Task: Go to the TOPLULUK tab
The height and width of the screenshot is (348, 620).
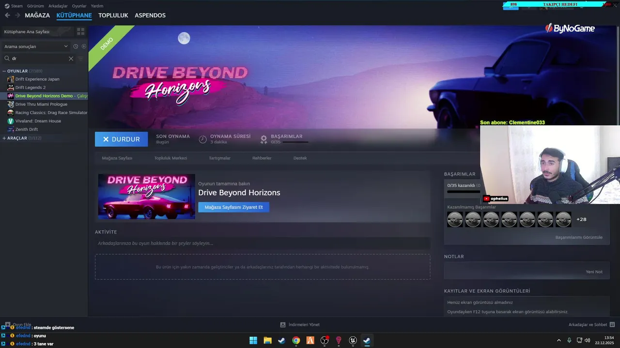Action: point(113,15)
